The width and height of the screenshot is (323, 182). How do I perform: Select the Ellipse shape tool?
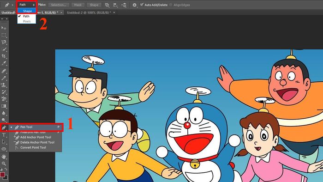pos(4,149)
